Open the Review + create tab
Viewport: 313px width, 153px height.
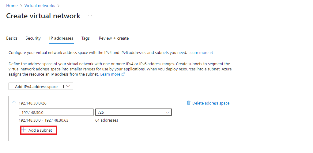point(114,38)
